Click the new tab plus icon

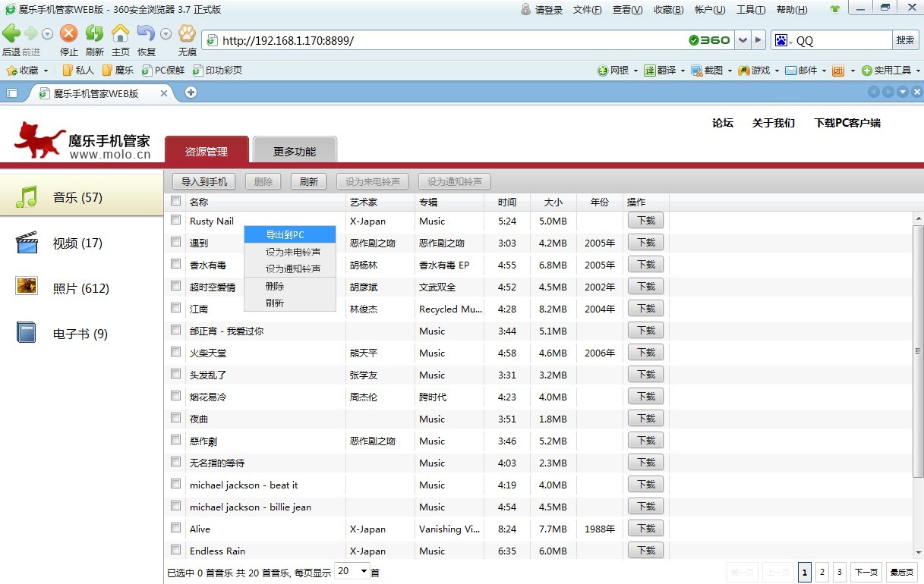coord(191,93)
